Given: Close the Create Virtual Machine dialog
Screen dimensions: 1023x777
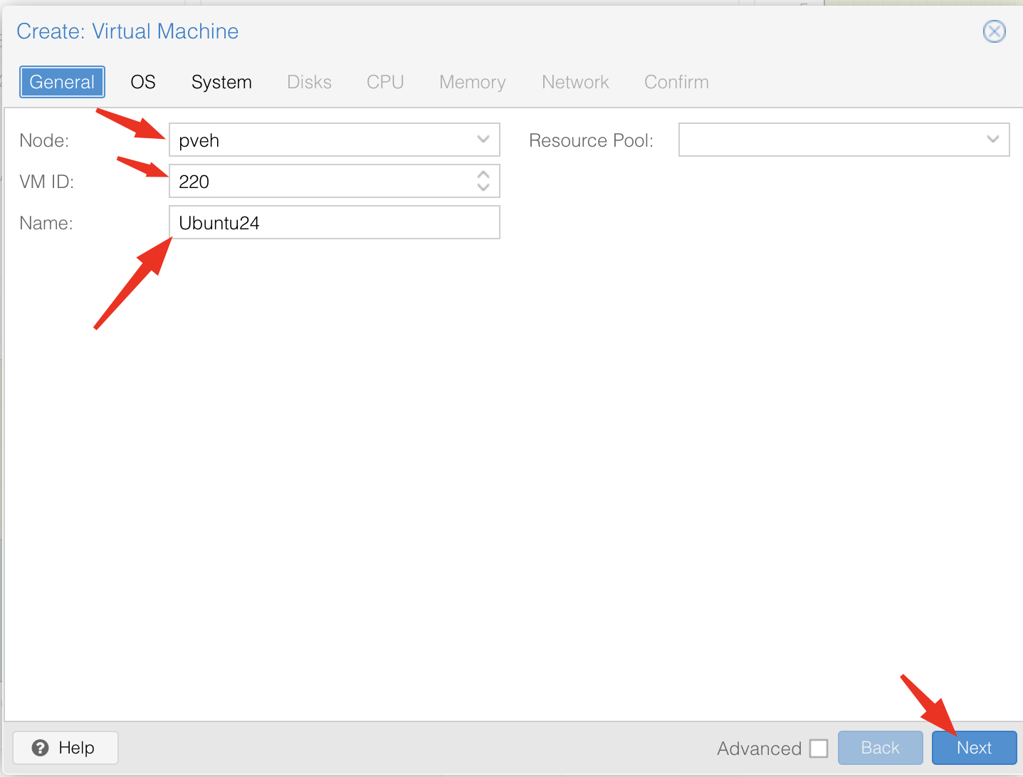Looking at the screenshot, I should (x=994, y=31).
